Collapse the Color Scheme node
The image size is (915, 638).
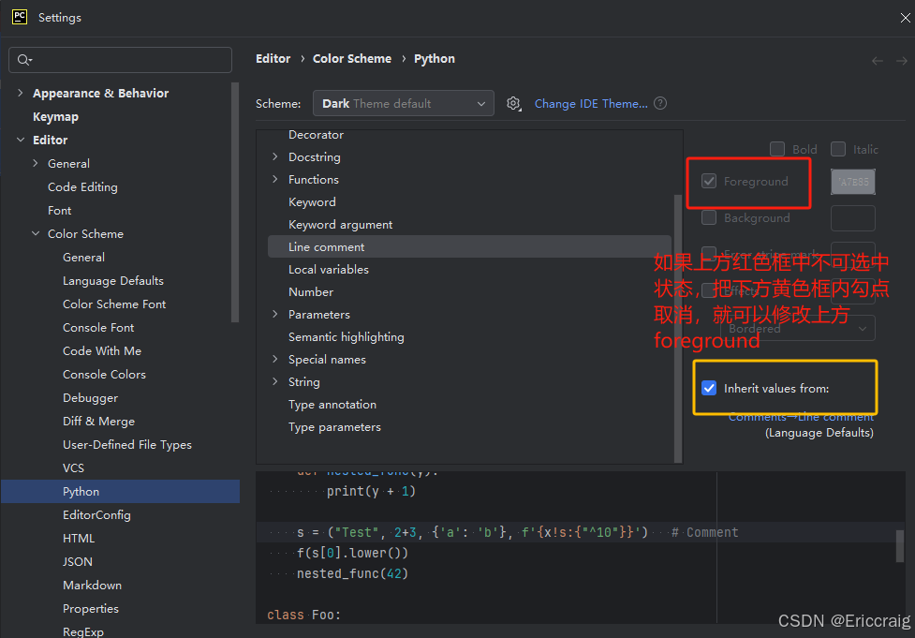36,233
